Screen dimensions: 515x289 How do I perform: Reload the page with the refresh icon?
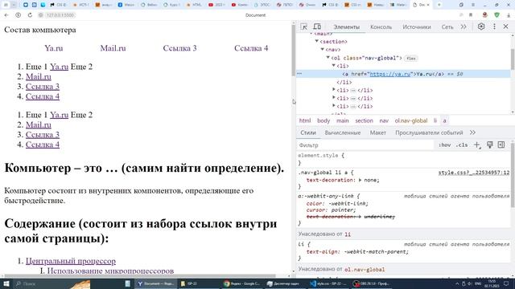click(30, 15)
